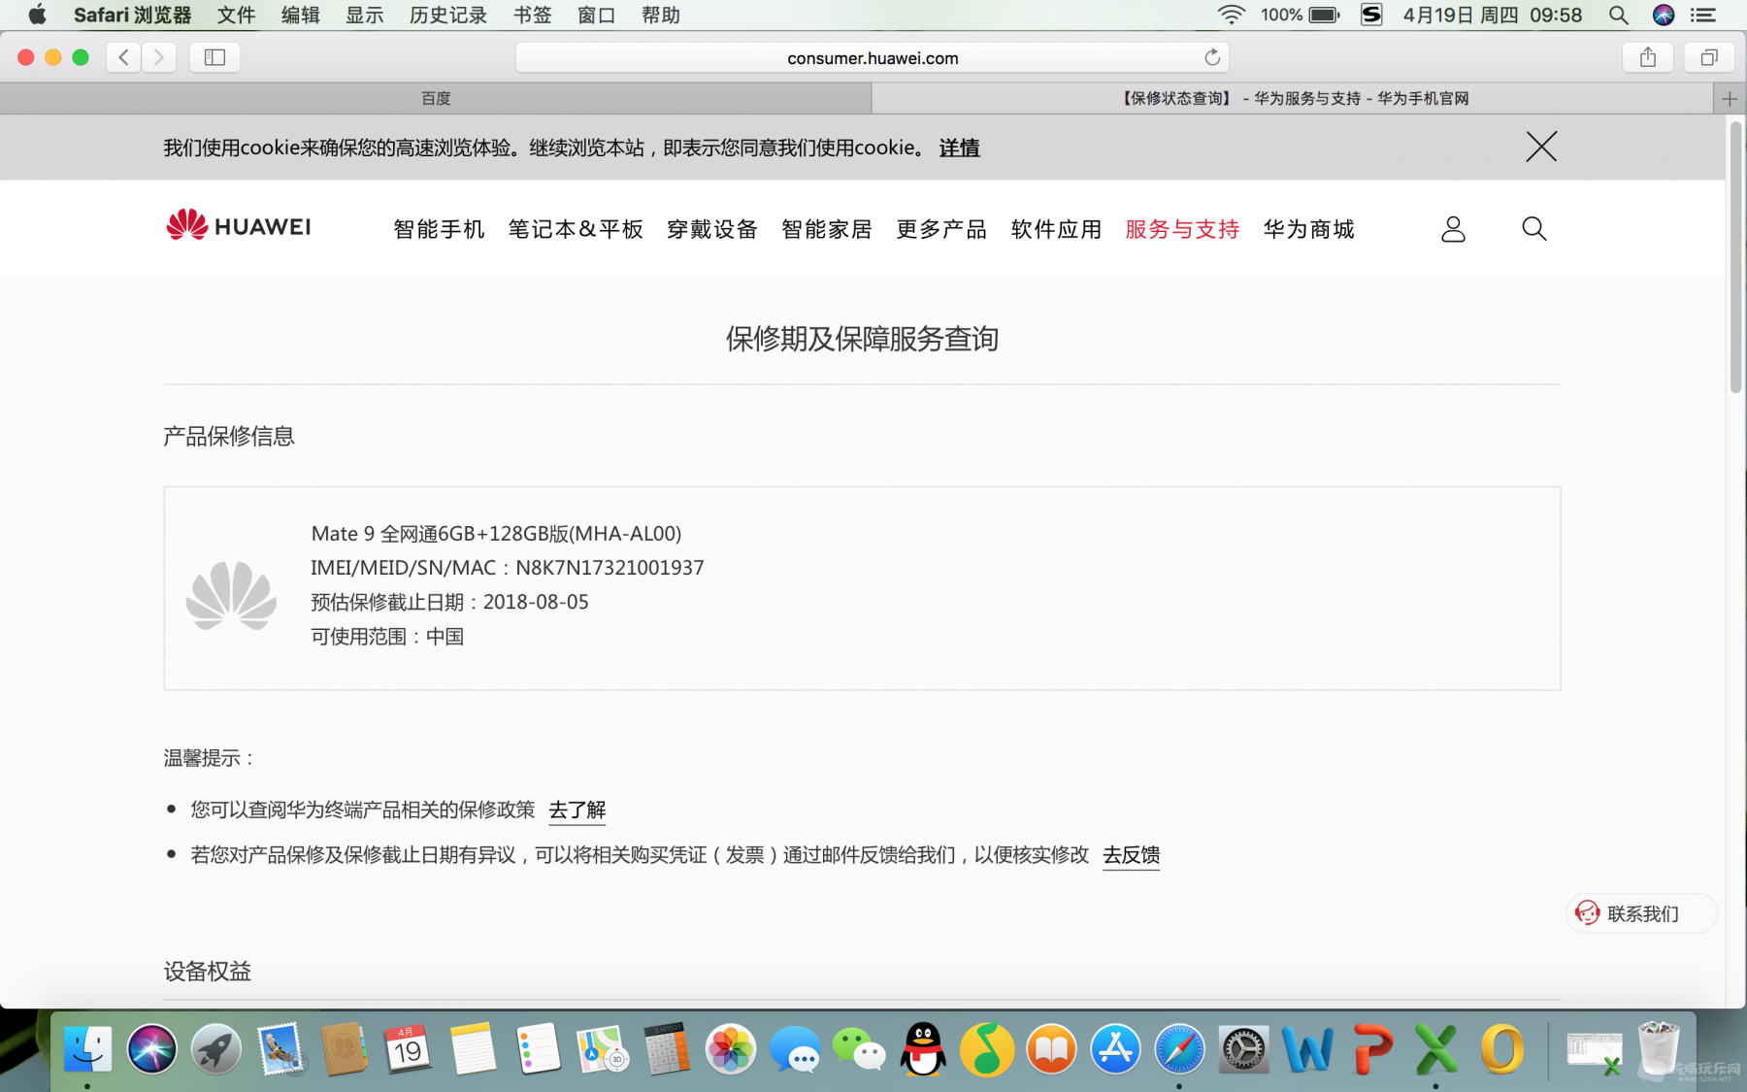Image resolution: width=1747 pixels, height=1092 pixels.
Task: Open the 历史记录 menu
Action: pyautogui.click(x=448, y=15)
